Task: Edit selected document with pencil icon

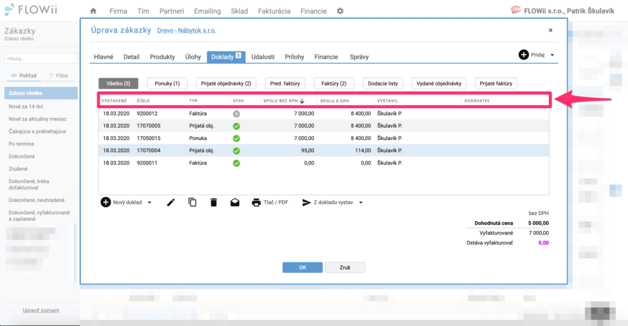Action: point(170,203)
